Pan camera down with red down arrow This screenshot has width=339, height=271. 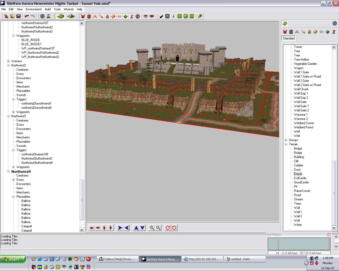click(111, 228)
